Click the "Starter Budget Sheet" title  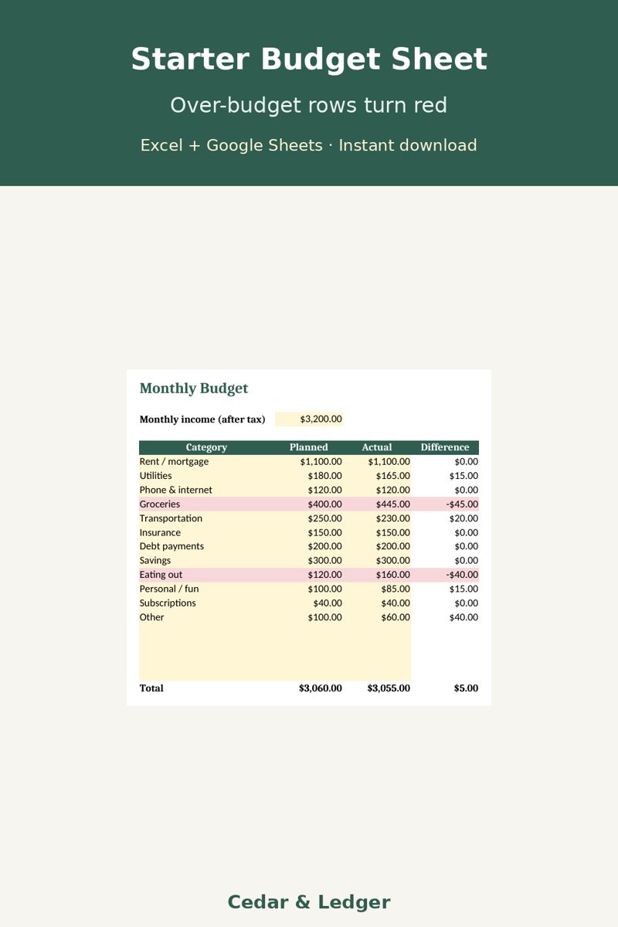tap(309, 59)
